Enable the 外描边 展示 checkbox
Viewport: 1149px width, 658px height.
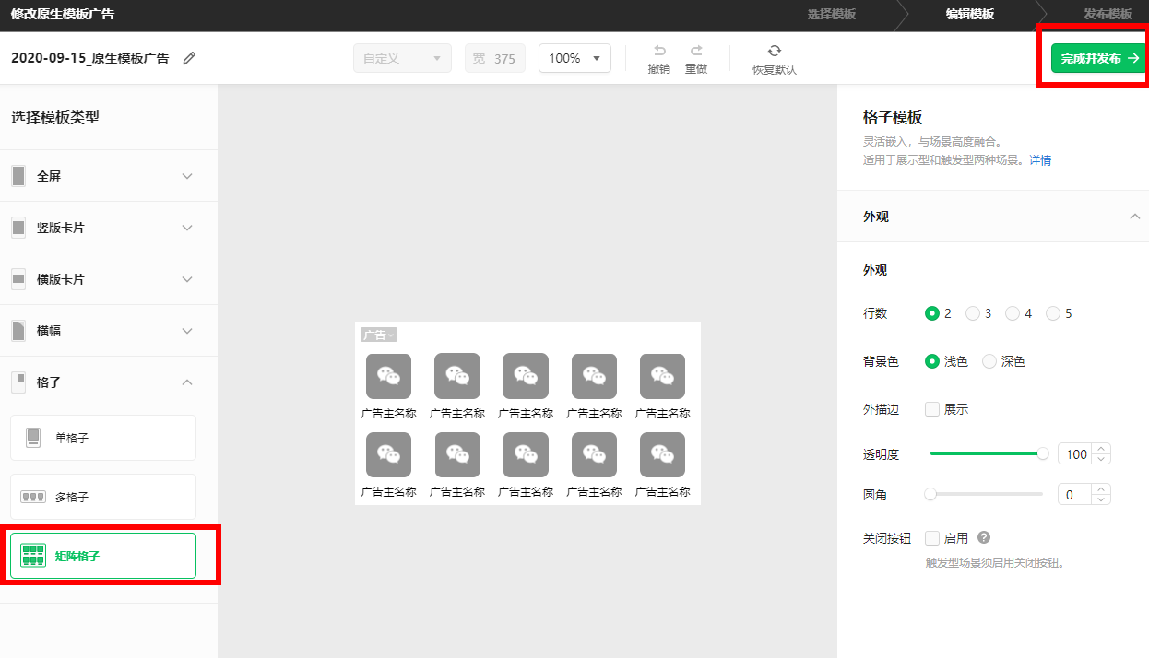(932, 409)
